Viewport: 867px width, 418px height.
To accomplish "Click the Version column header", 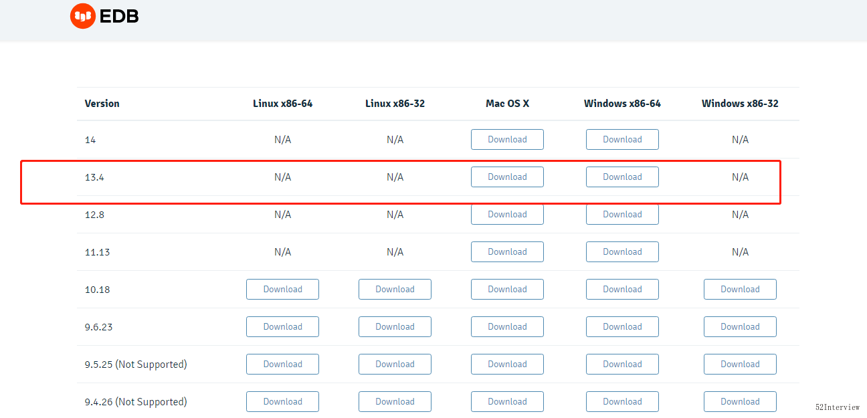I will (x=102, y=104).
